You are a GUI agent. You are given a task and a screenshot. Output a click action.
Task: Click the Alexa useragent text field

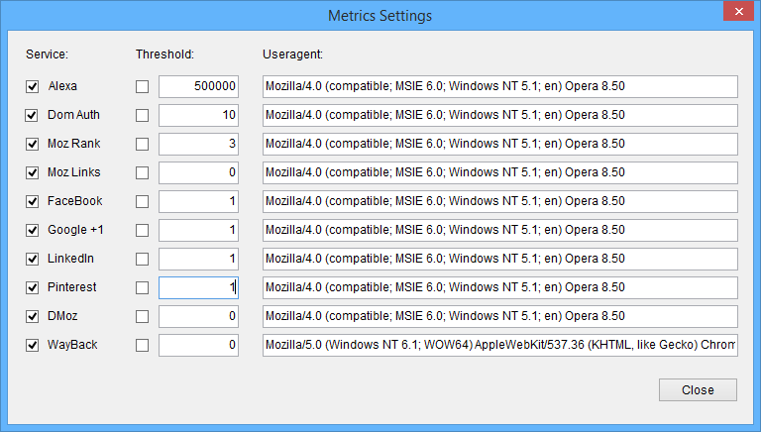(500, 87)
